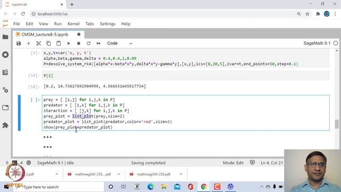Open browser extensions puzzle icon
The height and width of the screenshot is (192, 341).
318,14
